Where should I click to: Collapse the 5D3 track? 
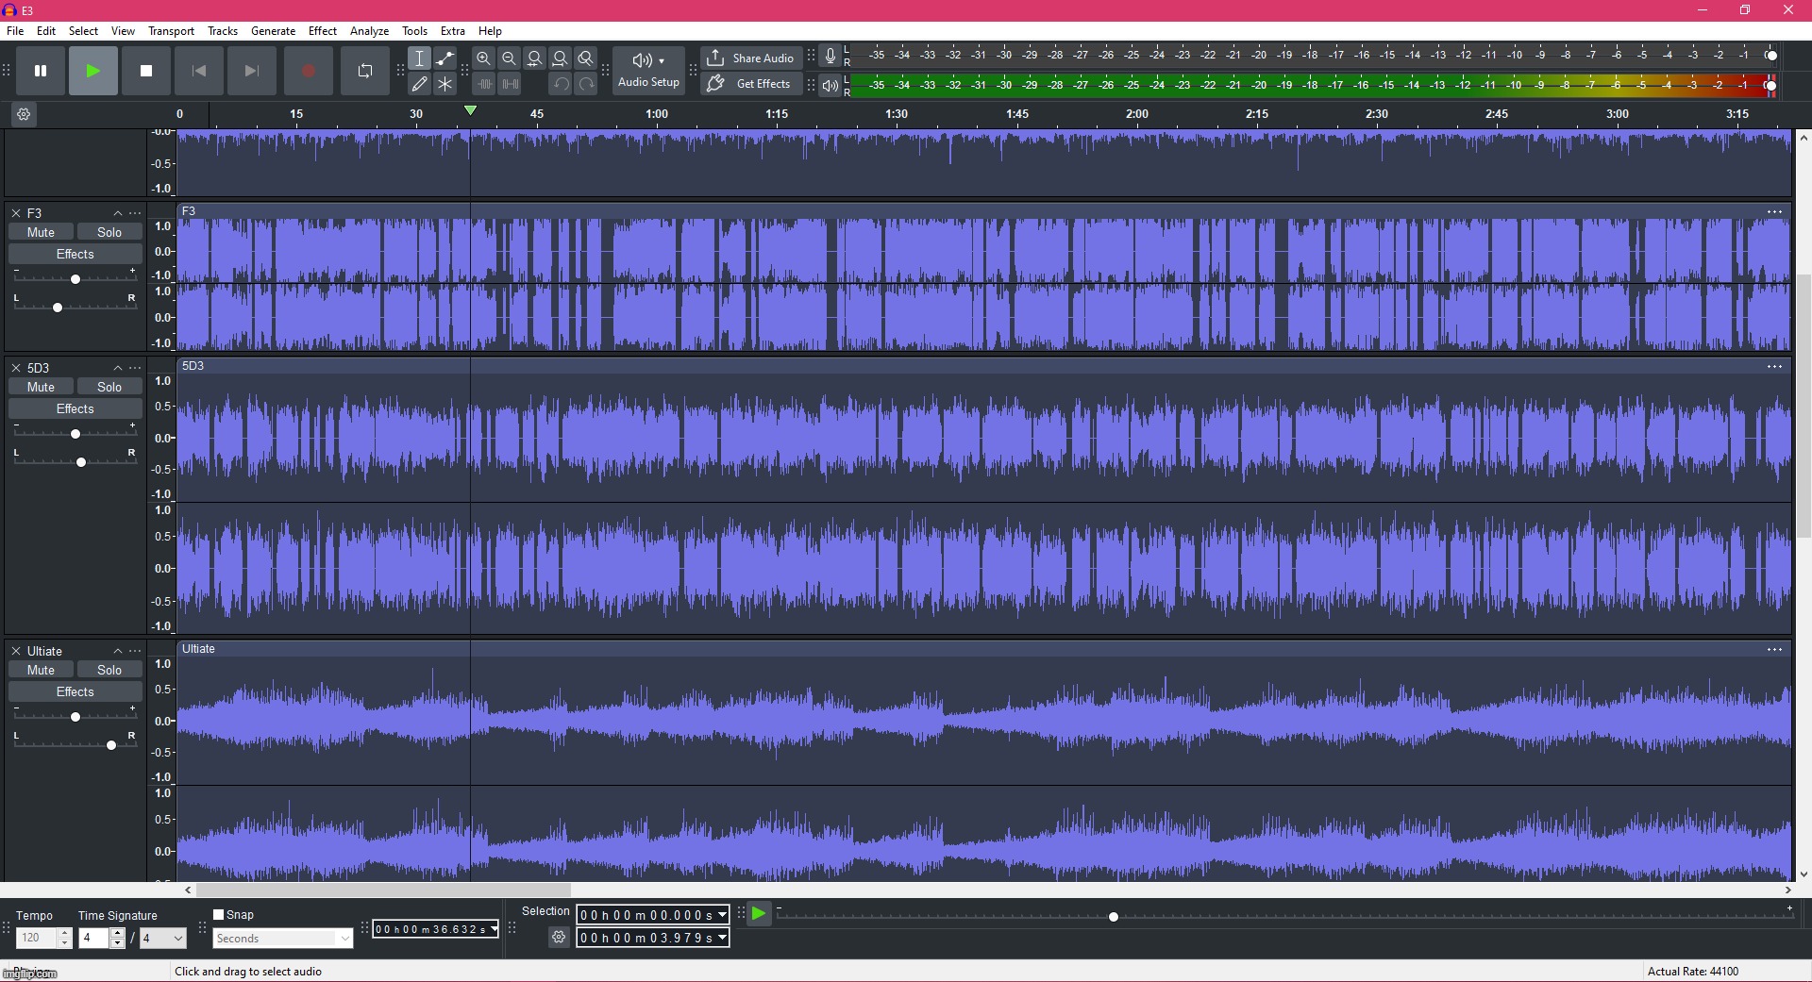tap(118, 368)
